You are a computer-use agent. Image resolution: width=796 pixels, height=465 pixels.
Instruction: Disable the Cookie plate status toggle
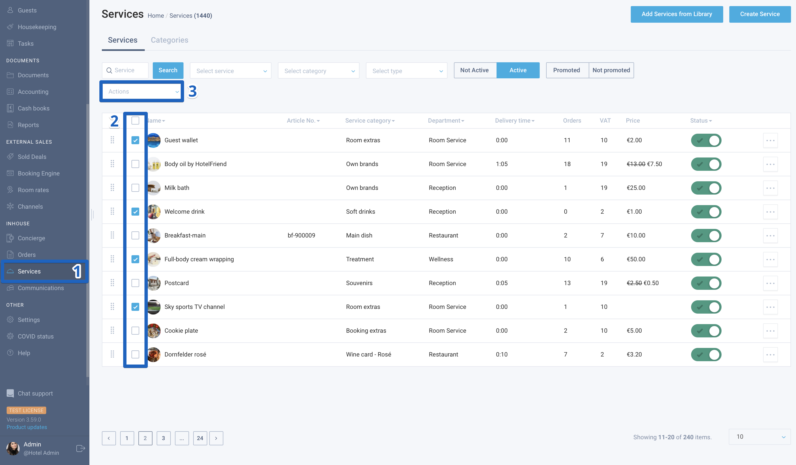coord(706,331)
